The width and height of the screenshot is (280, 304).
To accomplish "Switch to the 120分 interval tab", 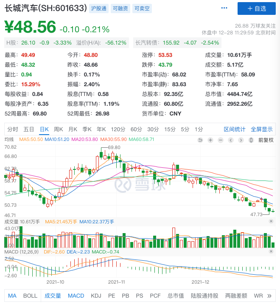I will click(x=118, y=129).
